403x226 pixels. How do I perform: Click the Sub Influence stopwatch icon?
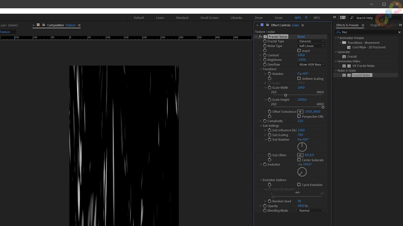pos(270,130)
